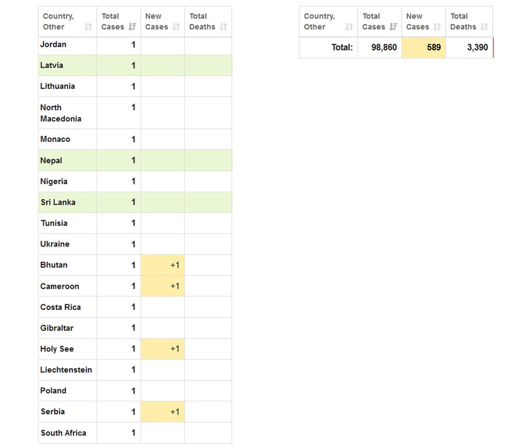529x448 pixels.
Task: Click Total Cases sort icon in right table
Action: [x=393, y=27]
